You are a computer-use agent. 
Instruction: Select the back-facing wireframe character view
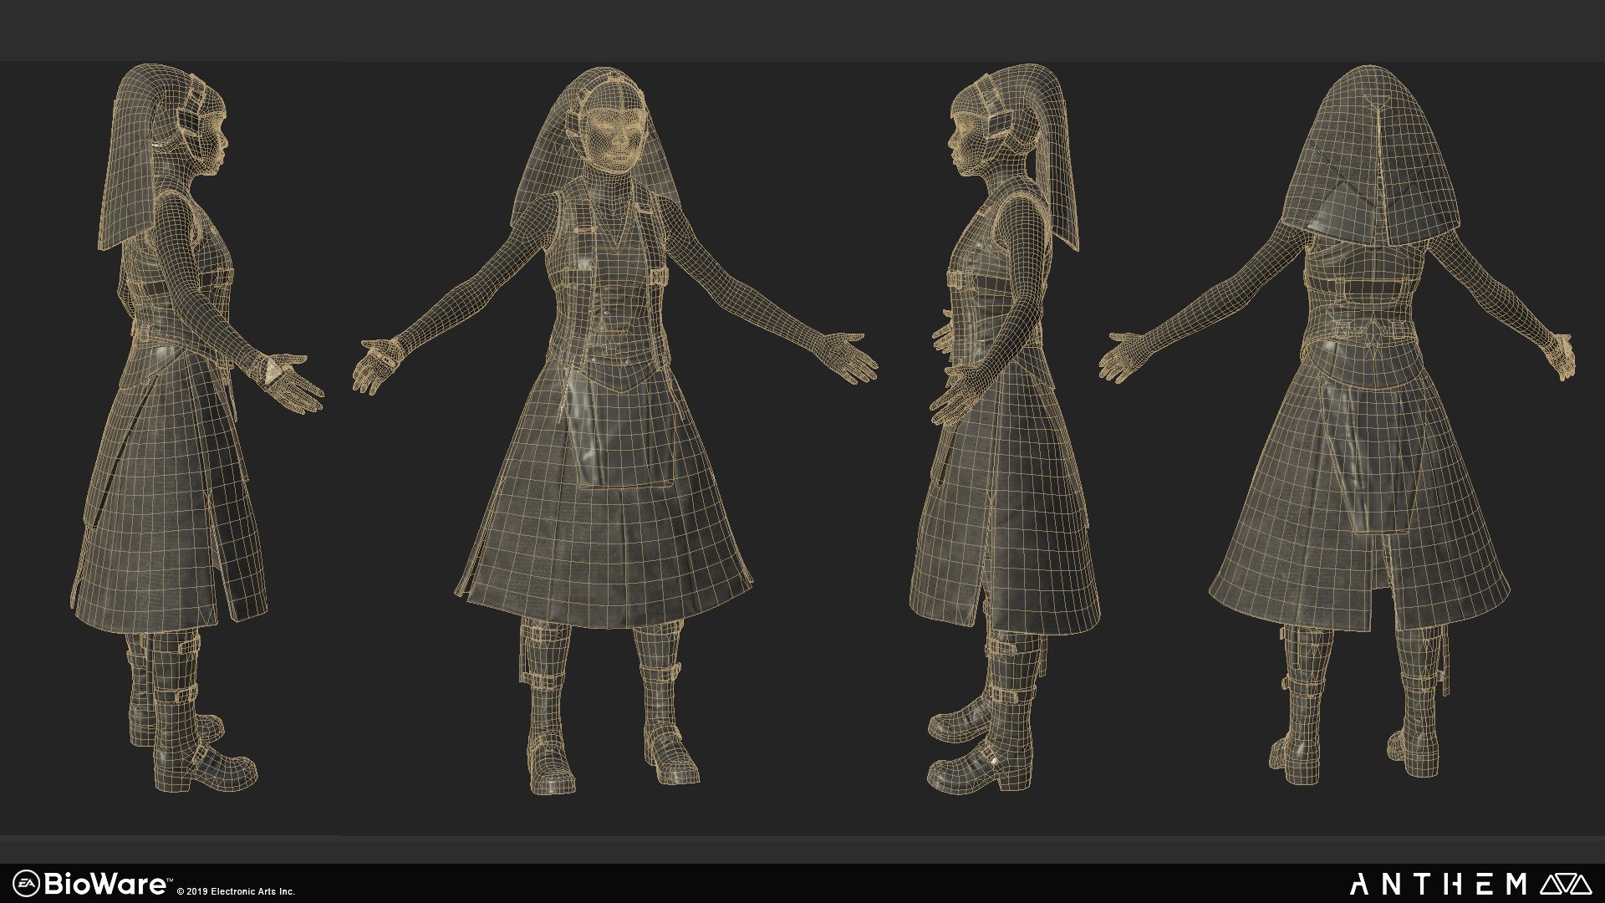1337,425
